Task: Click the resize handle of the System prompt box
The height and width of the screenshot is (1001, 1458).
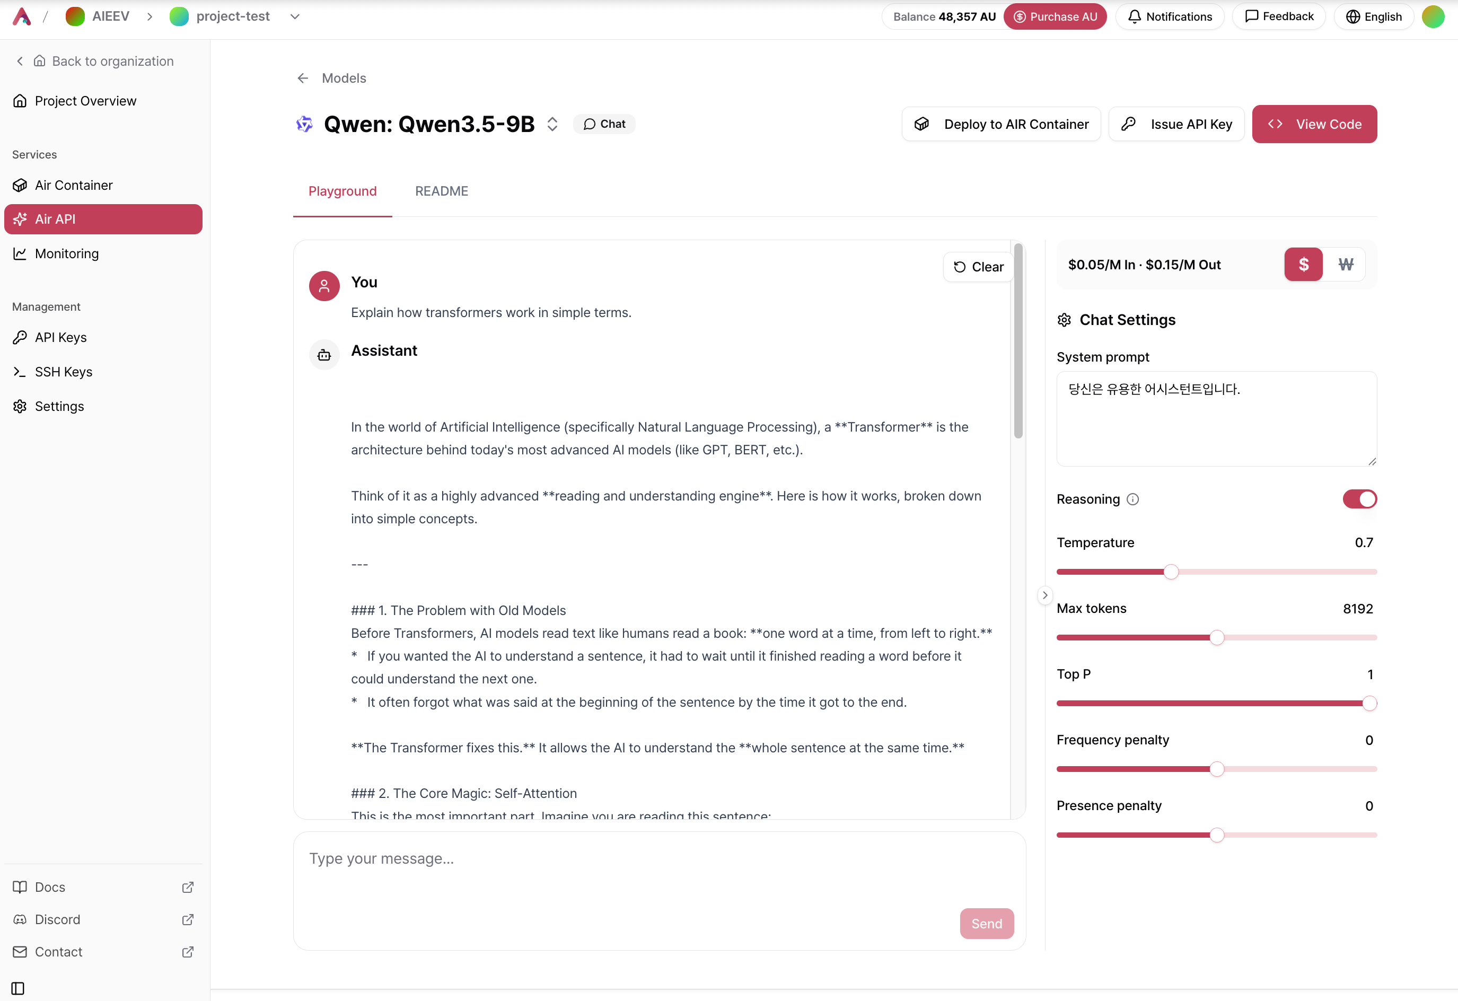Action: pos(1372,461)
